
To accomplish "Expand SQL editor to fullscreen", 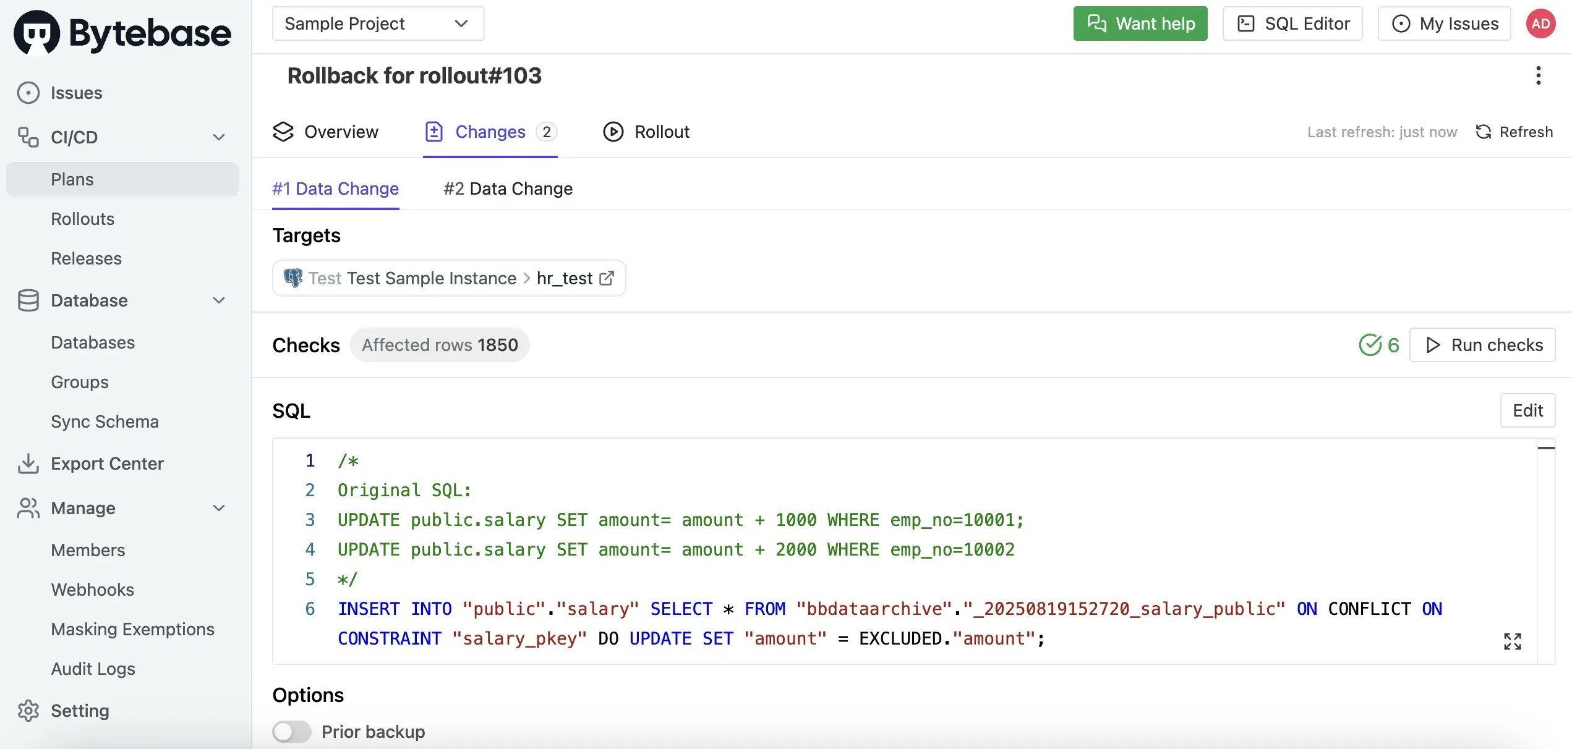I will pos(1512,641).
